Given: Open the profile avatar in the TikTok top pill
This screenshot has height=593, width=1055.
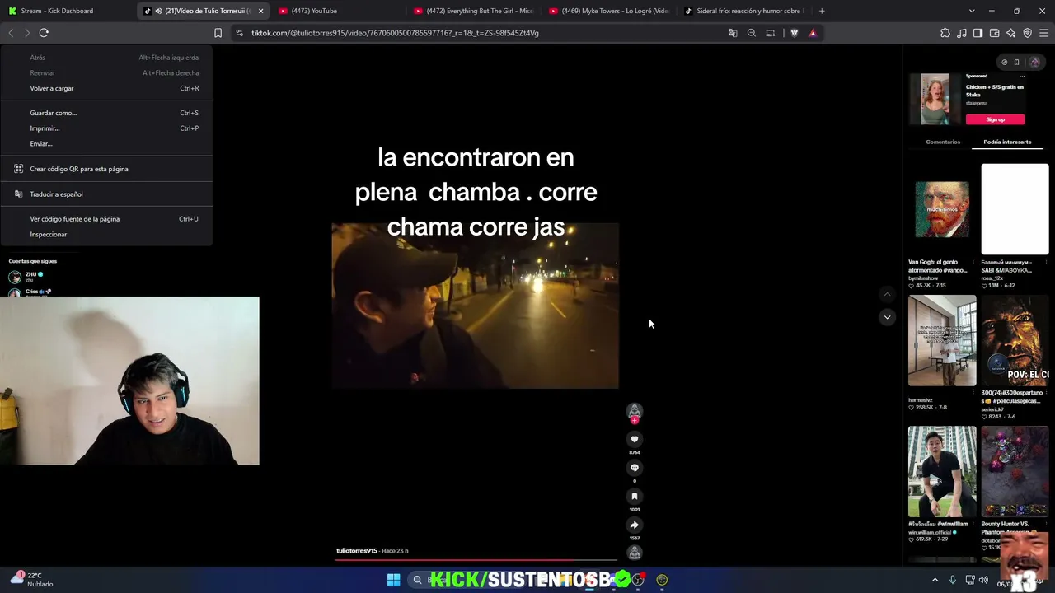Looking at the screenshot, I should [x=1034, y=62].
